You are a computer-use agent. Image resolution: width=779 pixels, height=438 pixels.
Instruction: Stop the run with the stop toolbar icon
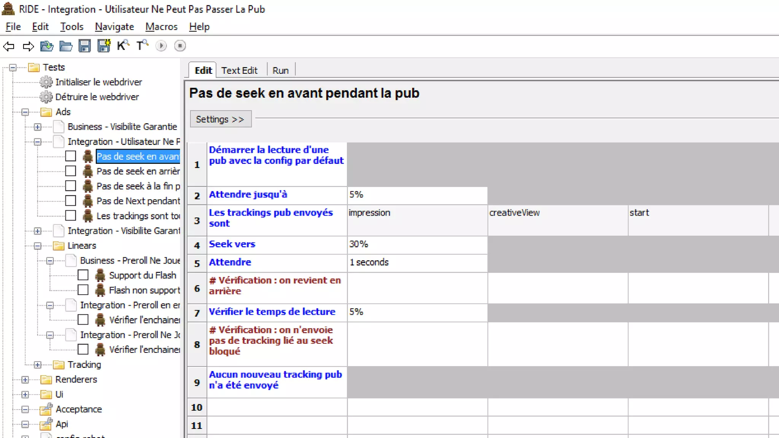coord(180,46)
